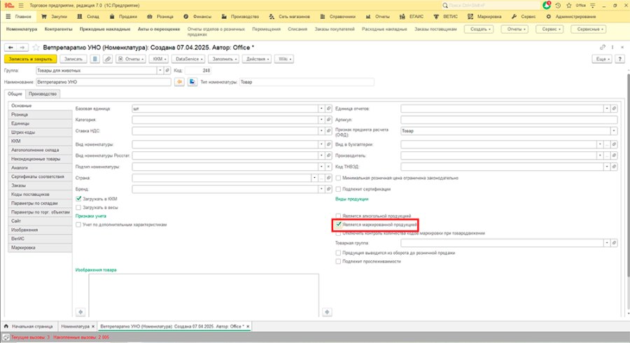Click the help question mark button

point(620,59)
